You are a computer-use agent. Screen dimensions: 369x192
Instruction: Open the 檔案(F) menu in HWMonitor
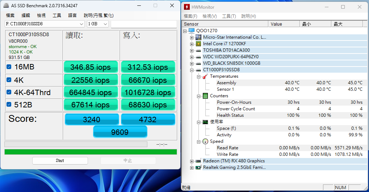(190, 16)
